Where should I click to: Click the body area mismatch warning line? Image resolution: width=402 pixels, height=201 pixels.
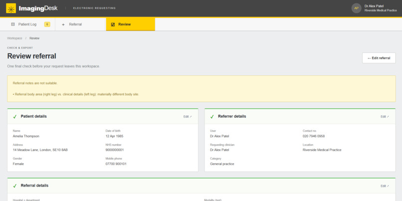tap(76, 94)
